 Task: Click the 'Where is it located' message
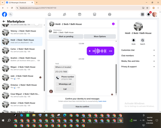coord(63,67)
